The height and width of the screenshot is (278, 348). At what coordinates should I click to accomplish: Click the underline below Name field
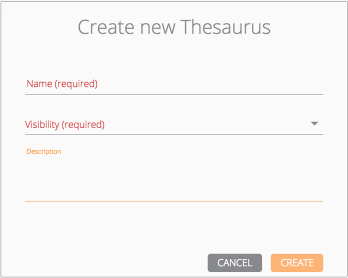click(x=174, y=94)
